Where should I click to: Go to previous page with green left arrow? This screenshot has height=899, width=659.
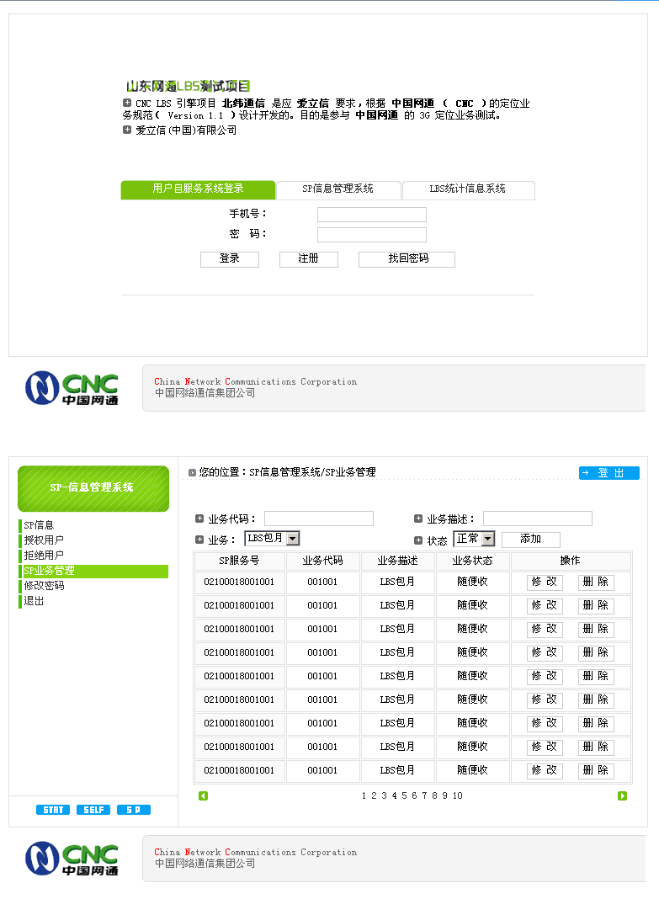pos(203,795)
